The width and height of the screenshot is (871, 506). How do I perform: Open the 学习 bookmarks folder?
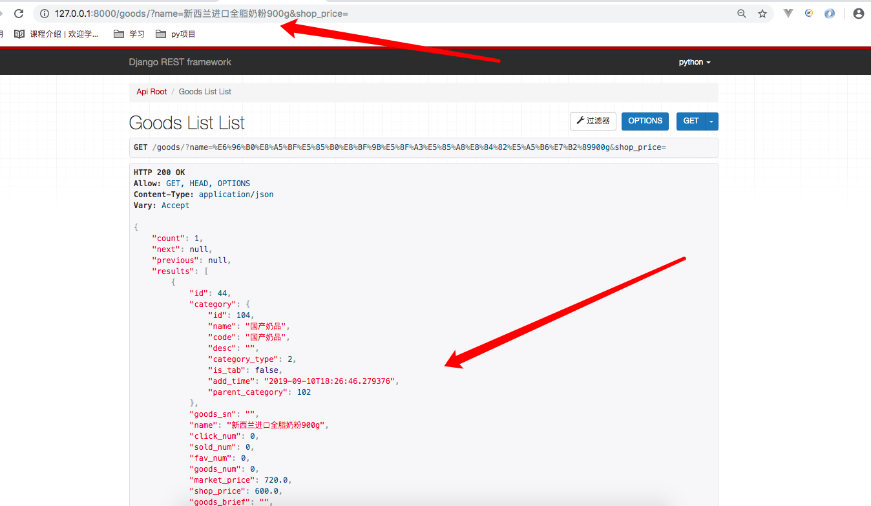(129, 34)
